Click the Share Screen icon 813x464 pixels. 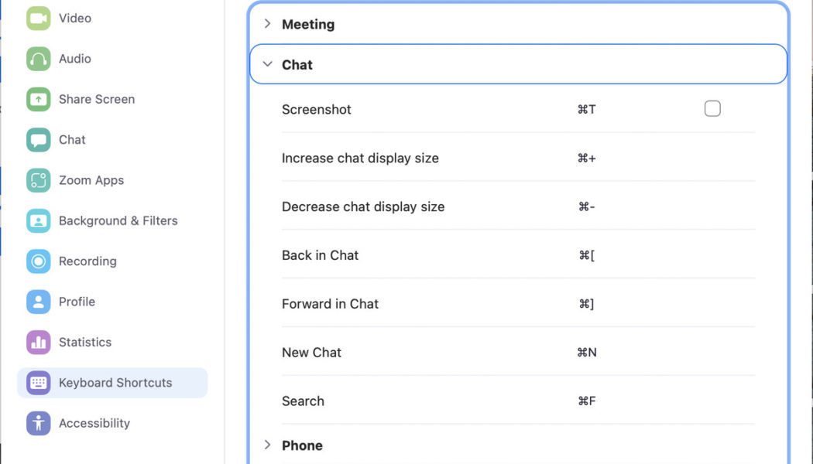point(37,99)
